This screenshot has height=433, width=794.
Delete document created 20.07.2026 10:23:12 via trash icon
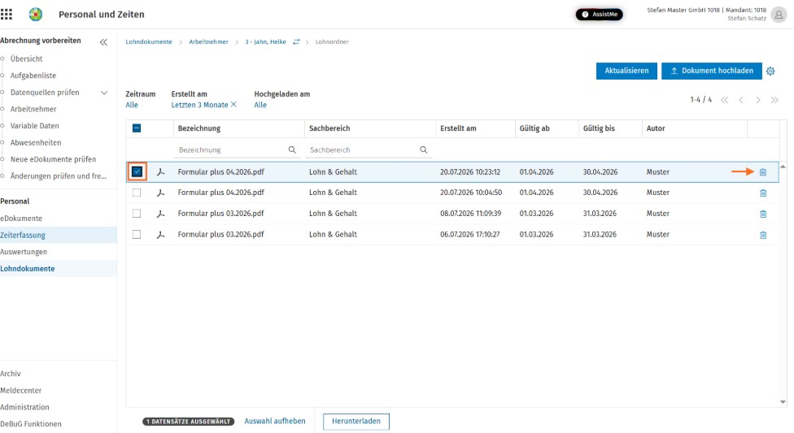click(x=763, y=172)
